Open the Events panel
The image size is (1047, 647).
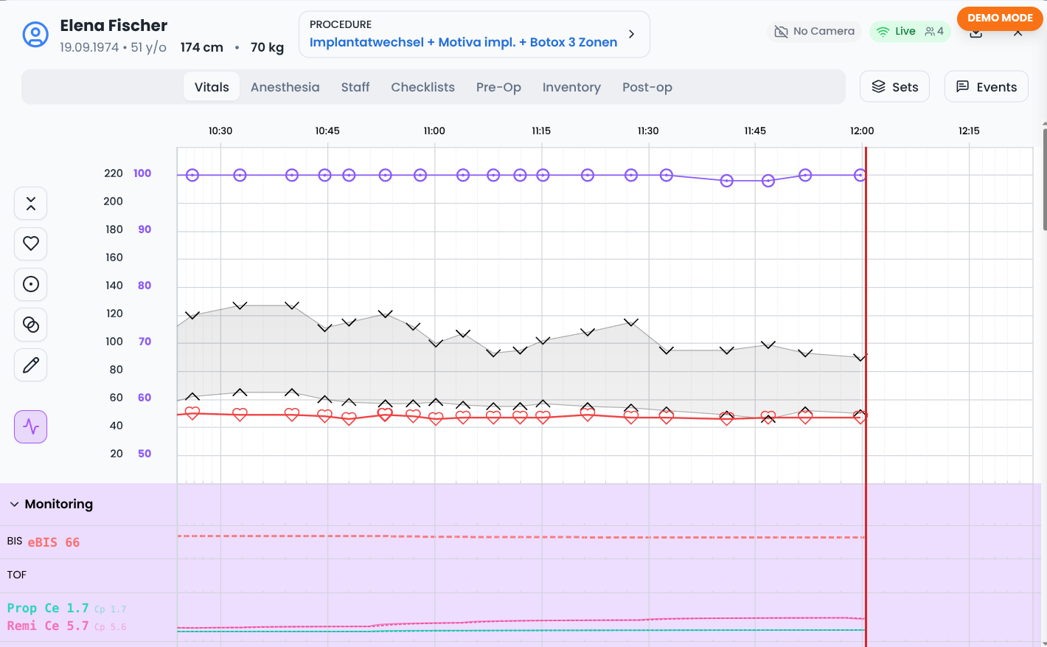987,86
